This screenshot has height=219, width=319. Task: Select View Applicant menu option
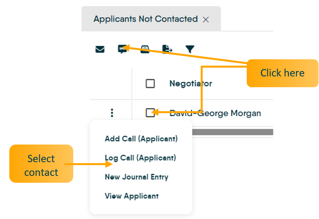click(x=132, y=196)
